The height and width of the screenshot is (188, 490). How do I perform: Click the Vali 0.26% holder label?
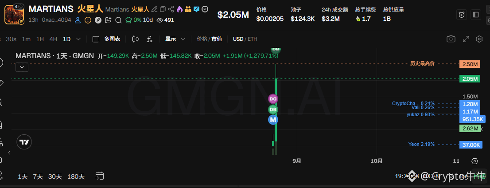pos(423,108)
